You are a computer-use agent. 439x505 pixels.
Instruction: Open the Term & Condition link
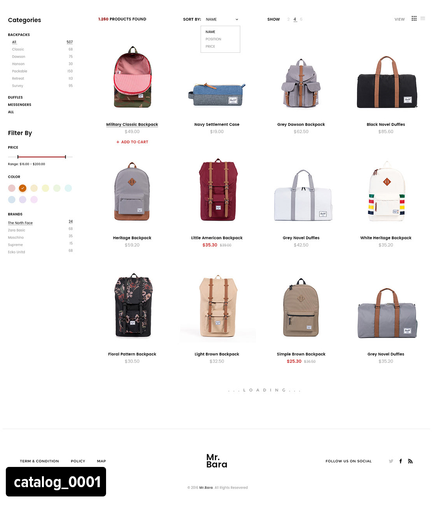(39, 461)
